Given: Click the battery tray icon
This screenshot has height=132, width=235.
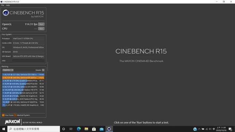Looking at the screenshot, I should 203,129.
